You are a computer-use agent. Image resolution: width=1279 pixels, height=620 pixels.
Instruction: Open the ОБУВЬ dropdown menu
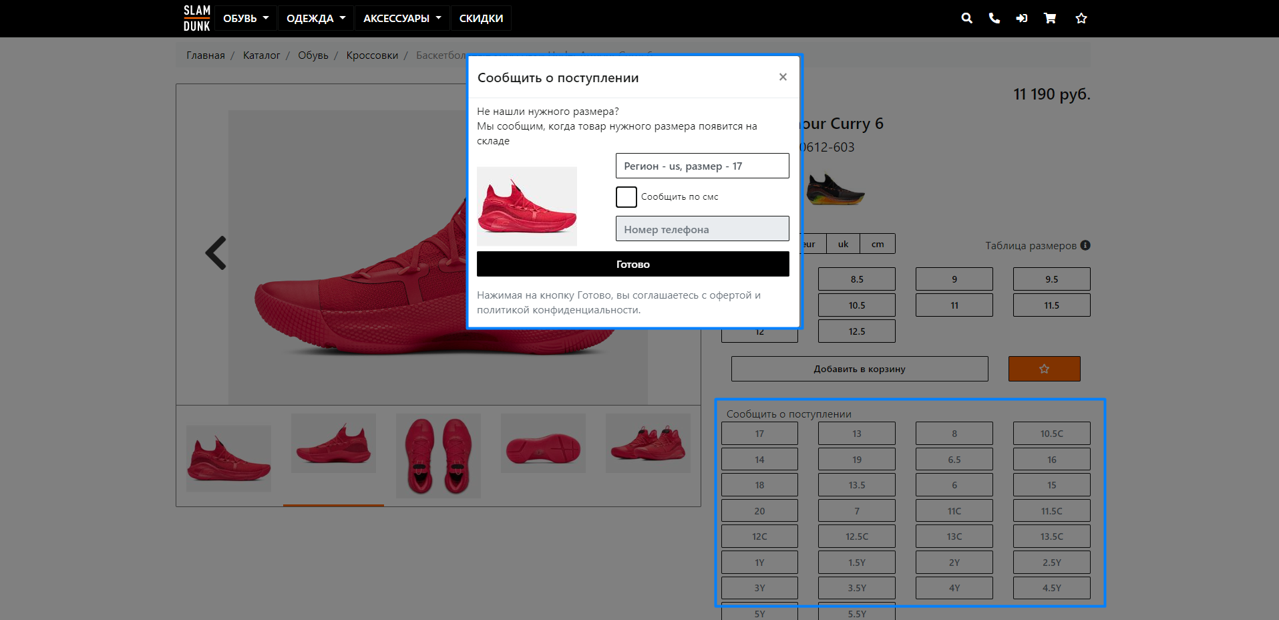point(246,18)
